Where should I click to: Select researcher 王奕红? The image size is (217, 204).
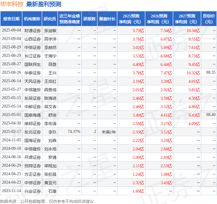(50, 81)
